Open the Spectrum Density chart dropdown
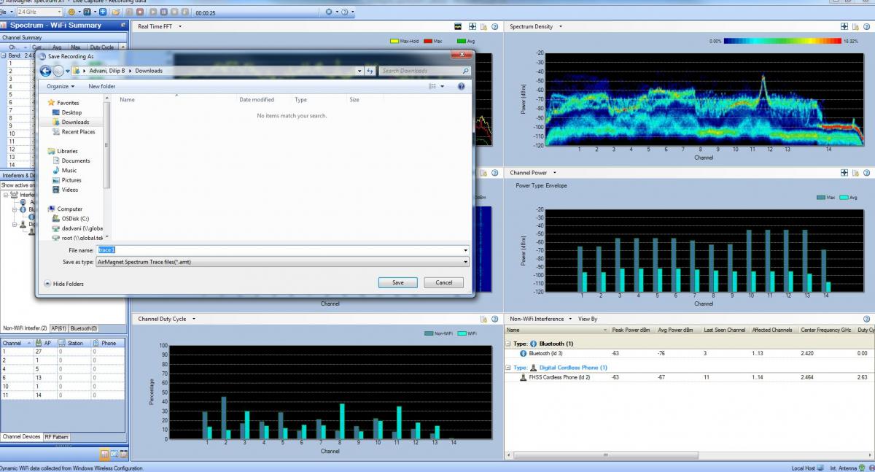This screenshot has width=875, height=472. click(x=560, y=27)
